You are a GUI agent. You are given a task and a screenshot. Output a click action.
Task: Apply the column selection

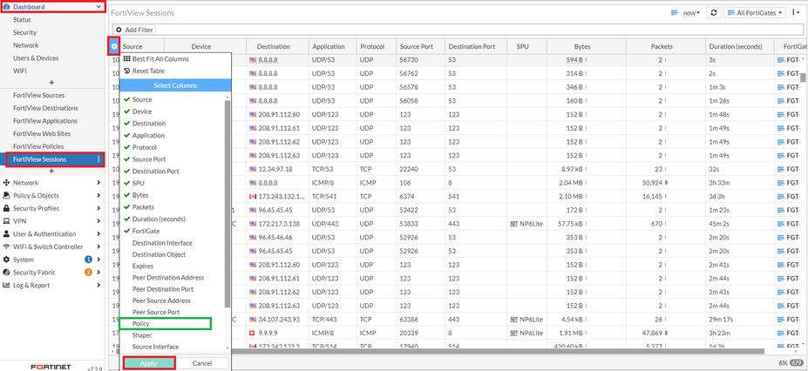click(148, 363)
